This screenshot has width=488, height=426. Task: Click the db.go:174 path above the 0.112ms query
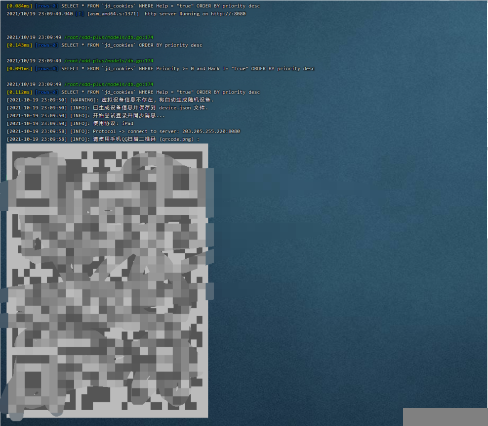click(x=109, y=84)
